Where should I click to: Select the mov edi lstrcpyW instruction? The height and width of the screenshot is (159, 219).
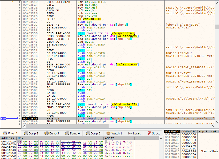108,36
